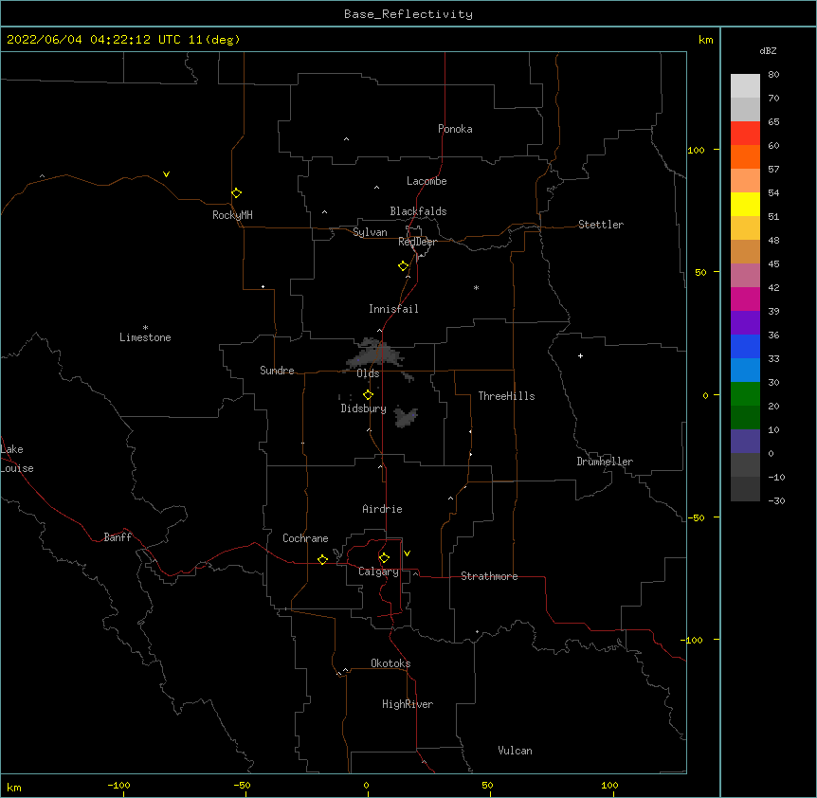
Task: Click the Cochrane label
Action: click(305, 538)
